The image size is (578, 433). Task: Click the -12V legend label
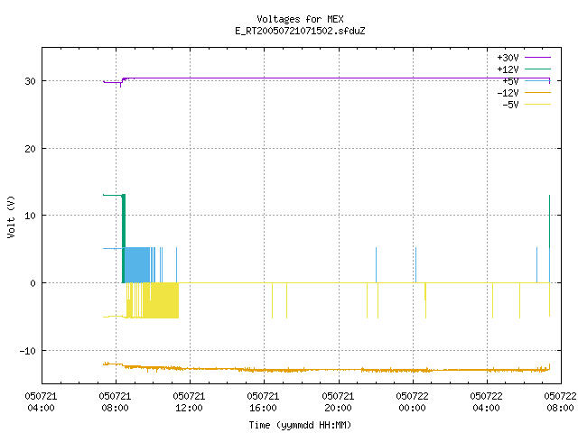tap(508, 93)
